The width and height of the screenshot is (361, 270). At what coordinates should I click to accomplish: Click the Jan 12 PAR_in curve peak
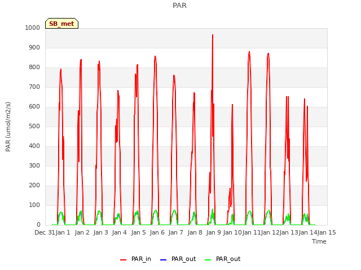pos(268,54)
